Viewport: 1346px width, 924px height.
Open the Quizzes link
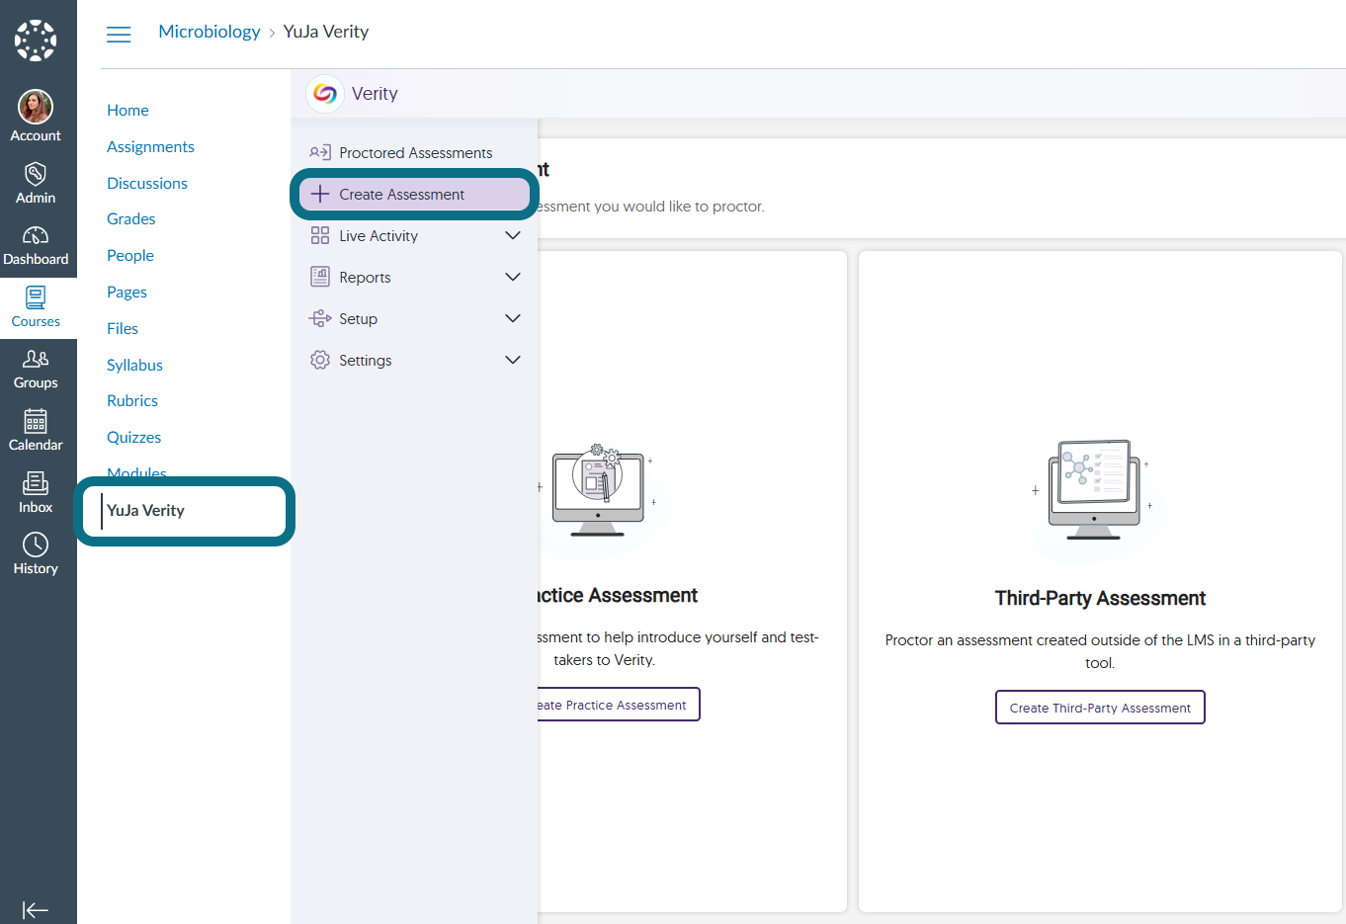(133, 437)
